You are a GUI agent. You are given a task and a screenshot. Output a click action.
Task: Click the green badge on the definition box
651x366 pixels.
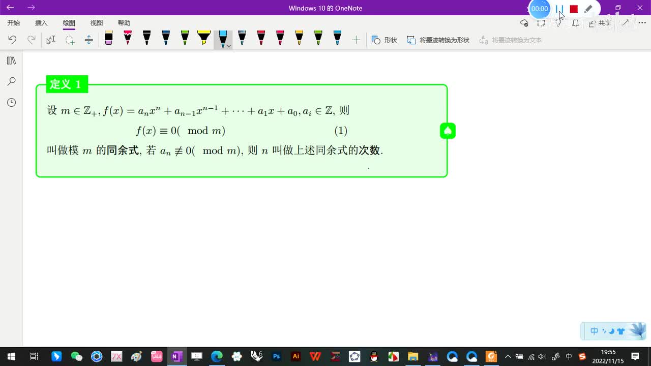click(x=448, y=131)
